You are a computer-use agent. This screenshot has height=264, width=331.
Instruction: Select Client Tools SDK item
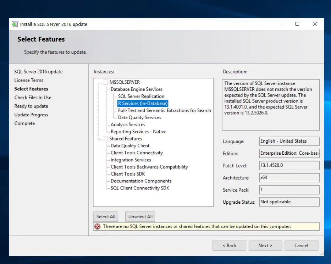pyautogui.click(x=127, y=174)
